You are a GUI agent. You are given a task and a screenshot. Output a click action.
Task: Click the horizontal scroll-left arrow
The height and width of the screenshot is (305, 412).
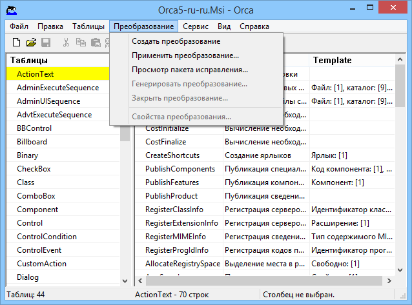(x=140, y=281)
